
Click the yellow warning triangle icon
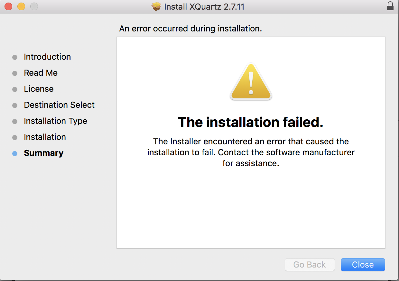(x=251, y=82)
